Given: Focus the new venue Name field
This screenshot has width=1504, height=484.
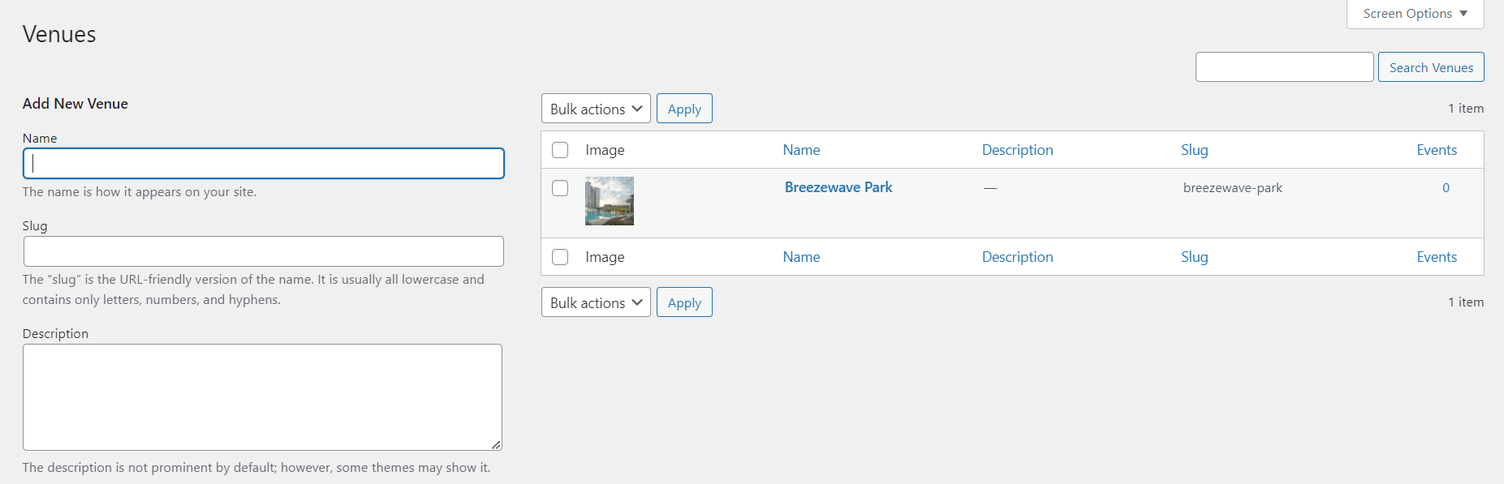Looking at the screenshot, I should point(264,163).
